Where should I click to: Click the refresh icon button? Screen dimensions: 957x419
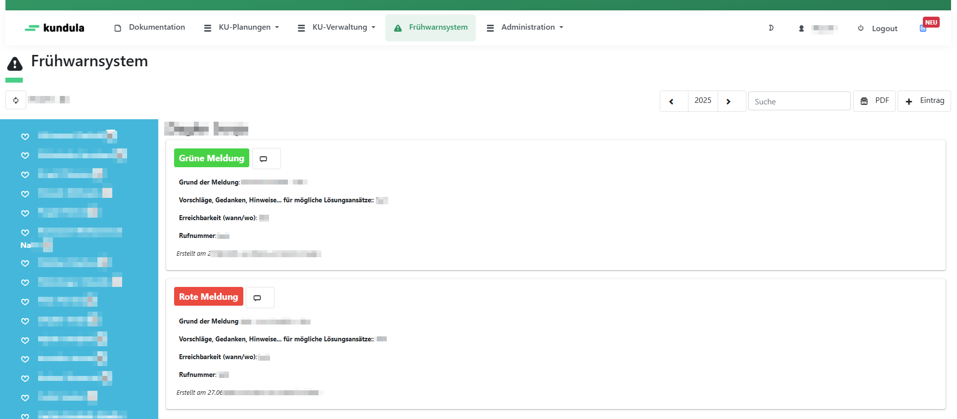tap(16, 100)
